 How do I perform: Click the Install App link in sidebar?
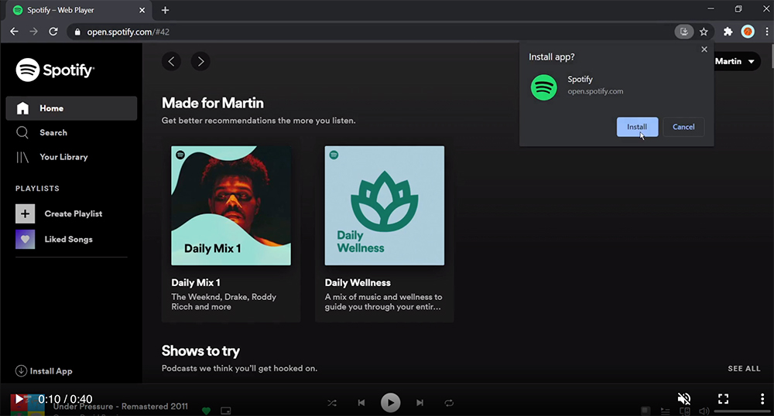point(44,371)
